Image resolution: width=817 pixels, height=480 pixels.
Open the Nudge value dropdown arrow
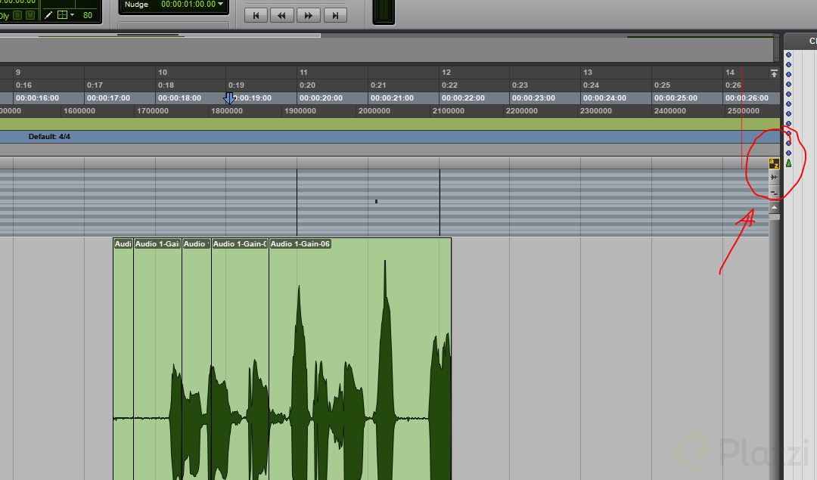click(221, 5)
